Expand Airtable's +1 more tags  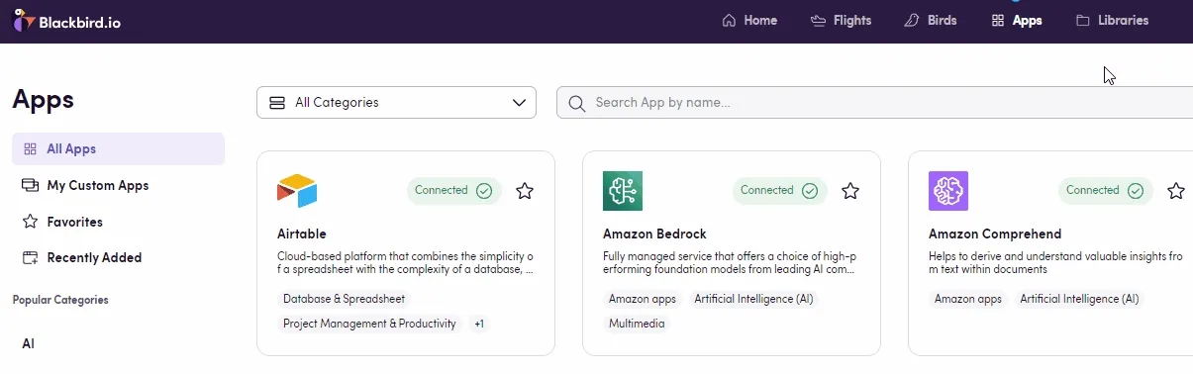[479, 324]
